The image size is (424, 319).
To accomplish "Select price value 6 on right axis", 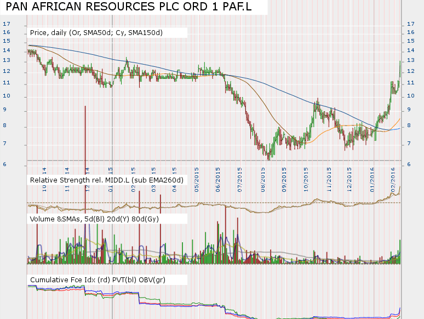I will coord(409,164).
